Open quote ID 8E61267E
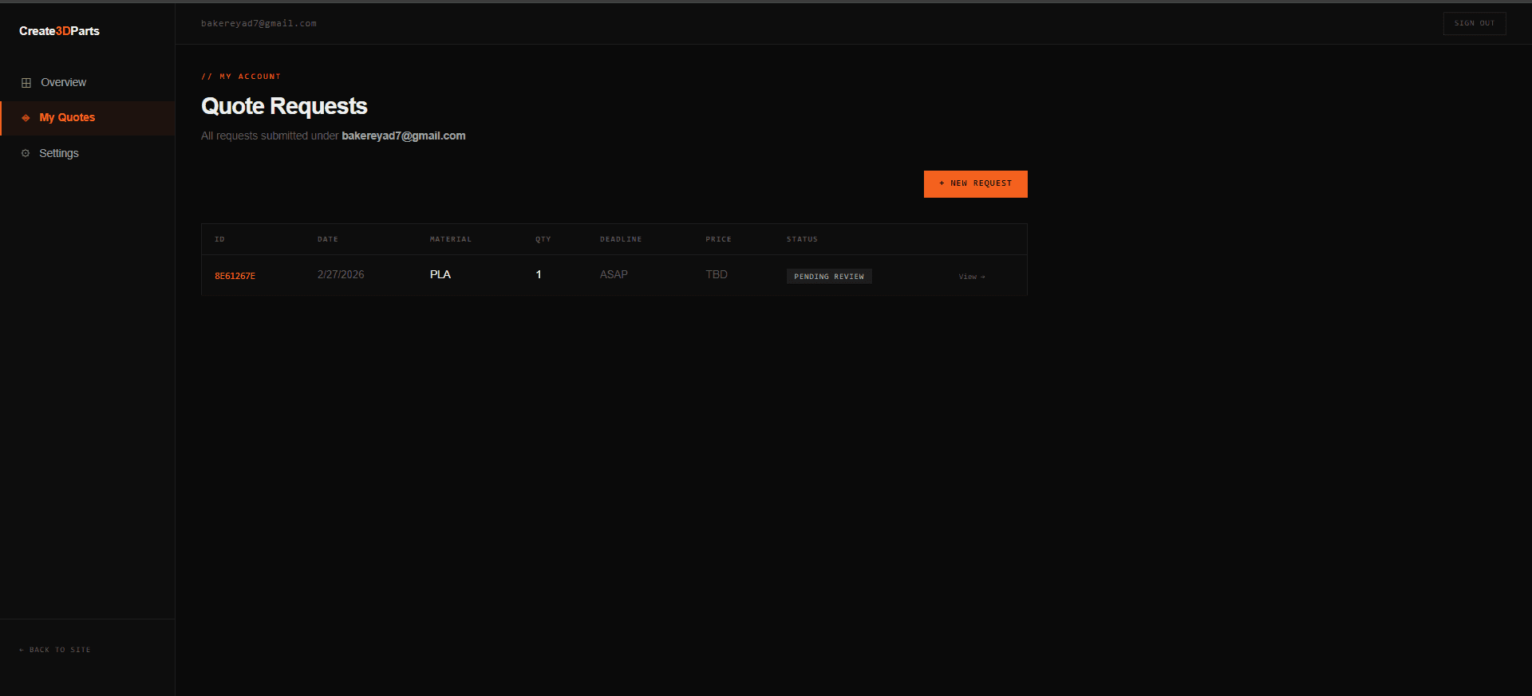 (x=235, y=276)
